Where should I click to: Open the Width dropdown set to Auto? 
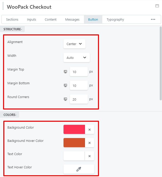[77, 58]
